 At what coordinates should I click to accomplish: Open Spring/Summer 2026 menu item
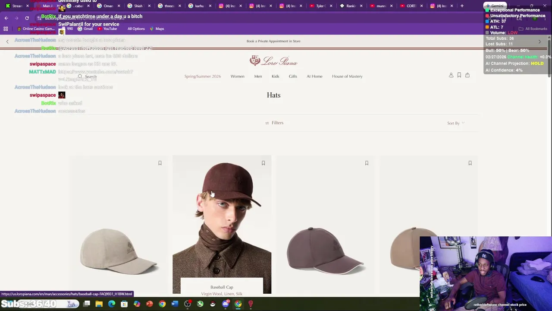coord(203,76)
